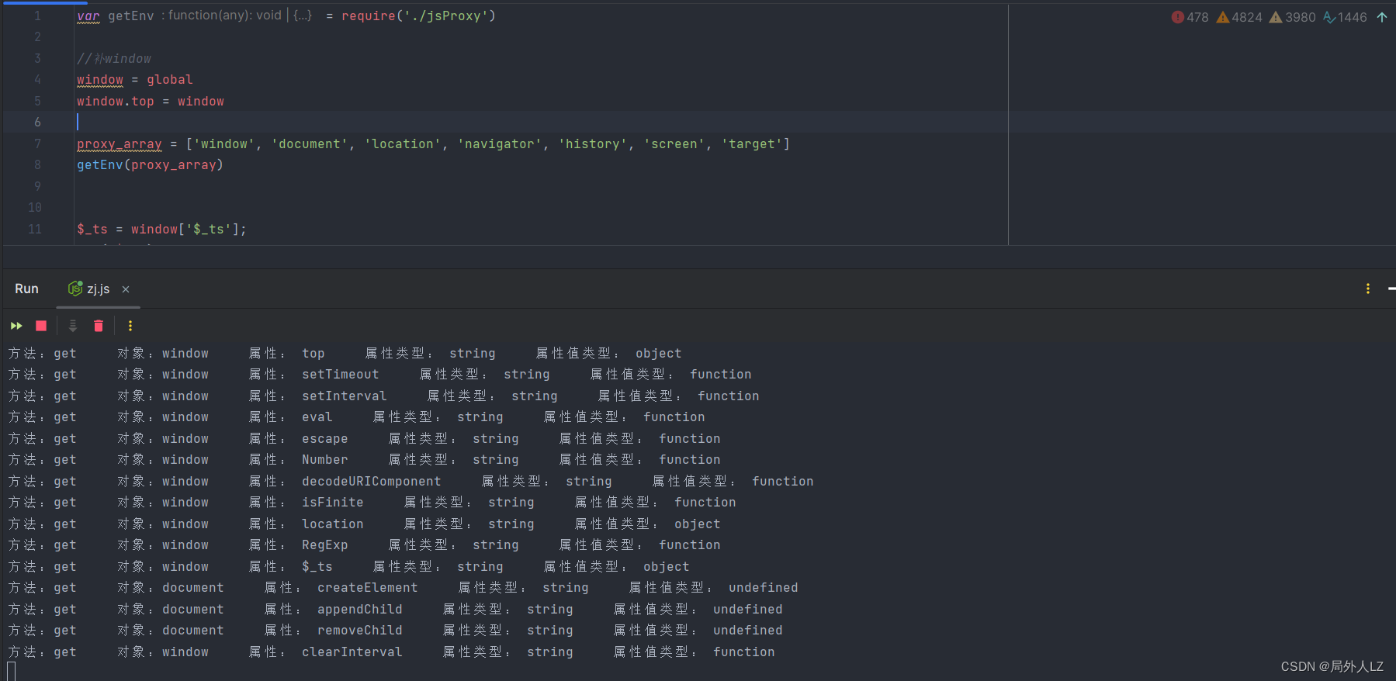Image resolution: width=1396 pixels, height=681 pixels.
Task: Click 'window.top = window' code line
Action: click(151, 102)
